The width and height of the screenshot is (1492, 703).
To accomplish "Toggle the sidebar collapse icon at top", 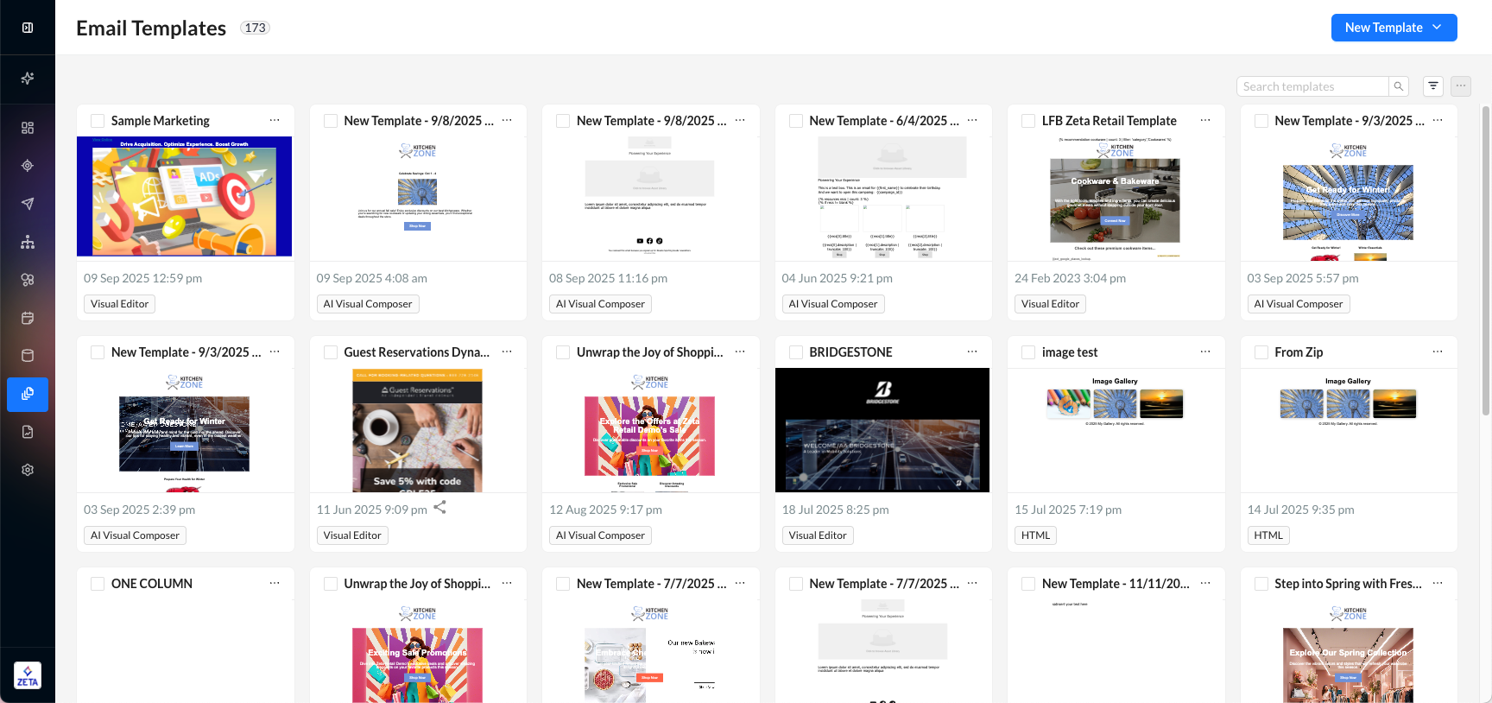I will coord(28,28).
